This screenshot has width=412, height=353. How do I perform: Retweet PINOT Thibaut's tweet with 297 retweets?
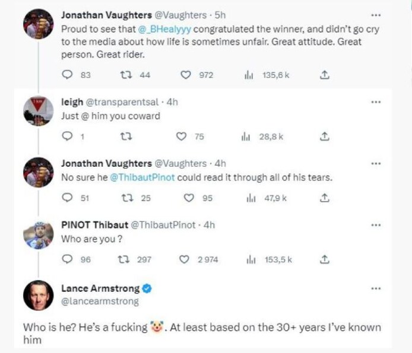(125, 259)
